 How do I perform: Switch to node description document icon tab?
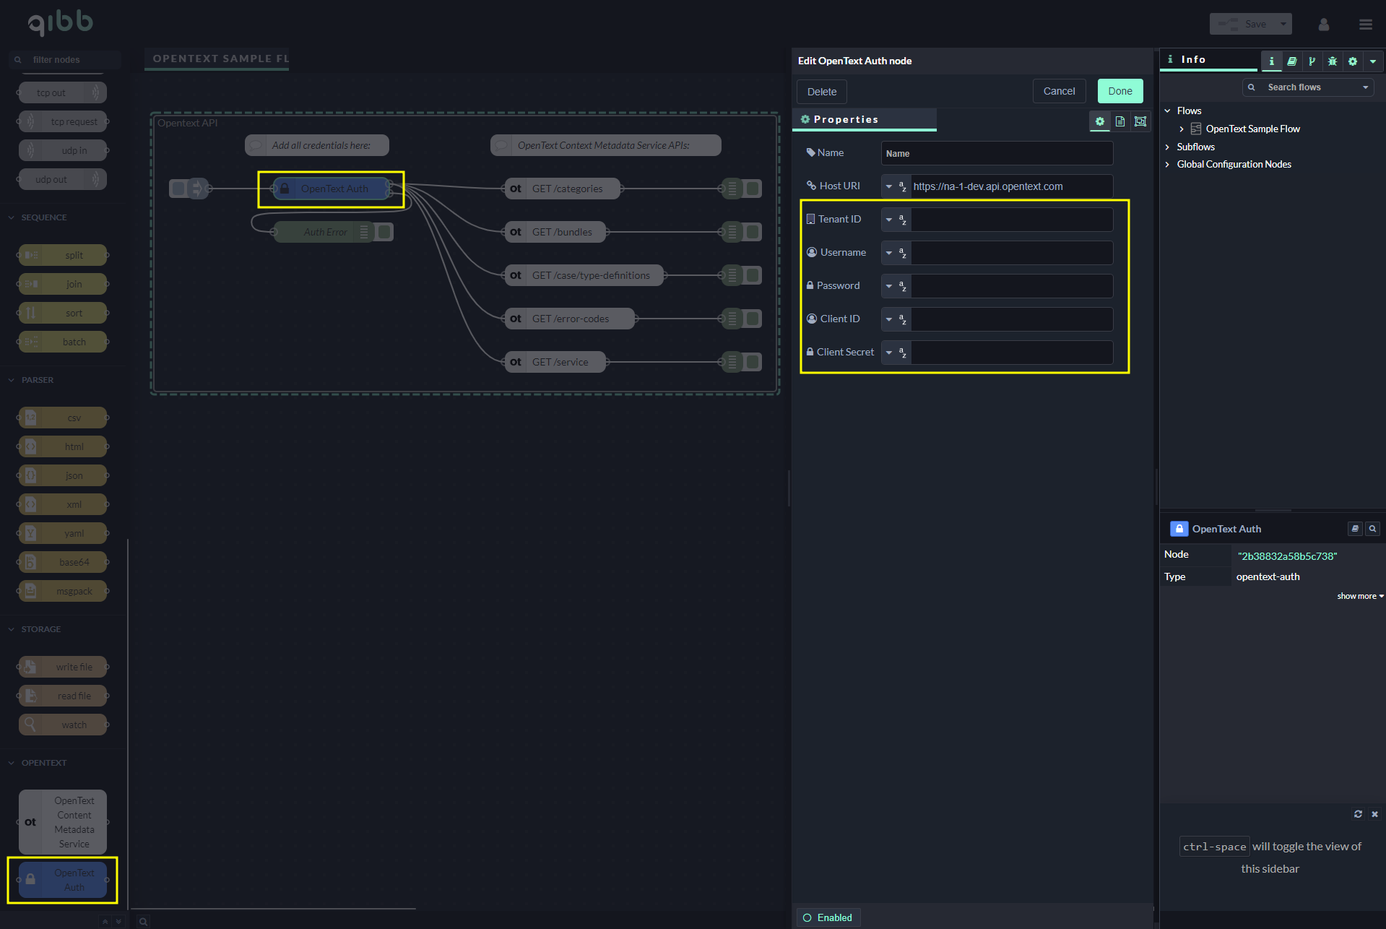1119,121
